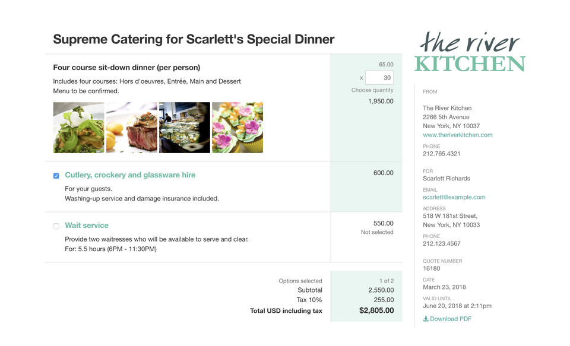Click the Total USD amount $2,805.00
570x346 pixels.
tap(376, 310)
